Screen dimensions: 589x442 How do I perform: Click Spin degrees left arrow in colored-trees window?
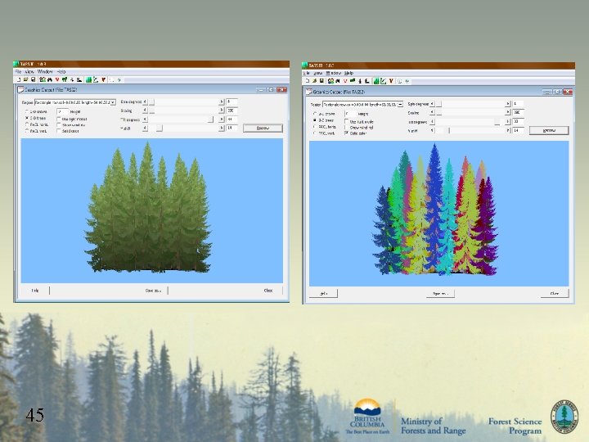(432, 104)
